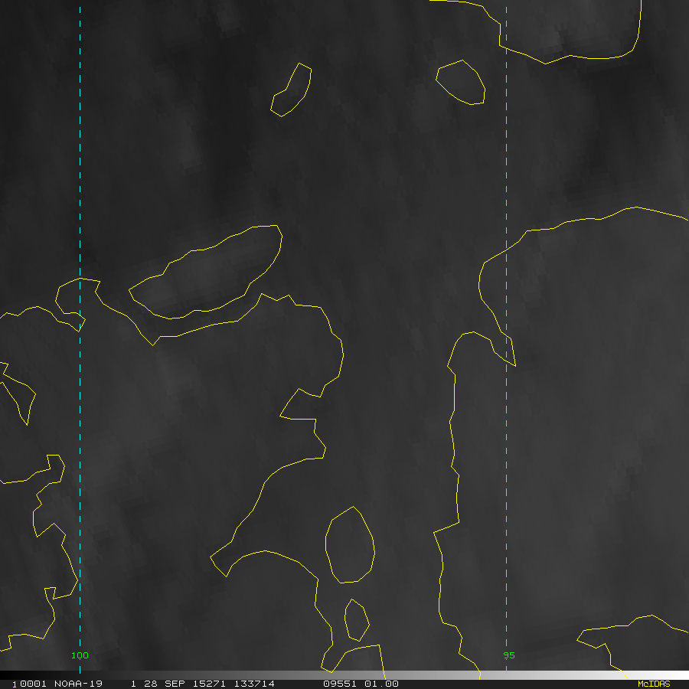This screenshot has width=689, height=689.
Task: Click inside the outlined region at top right
Action: (x=574, y=27)
